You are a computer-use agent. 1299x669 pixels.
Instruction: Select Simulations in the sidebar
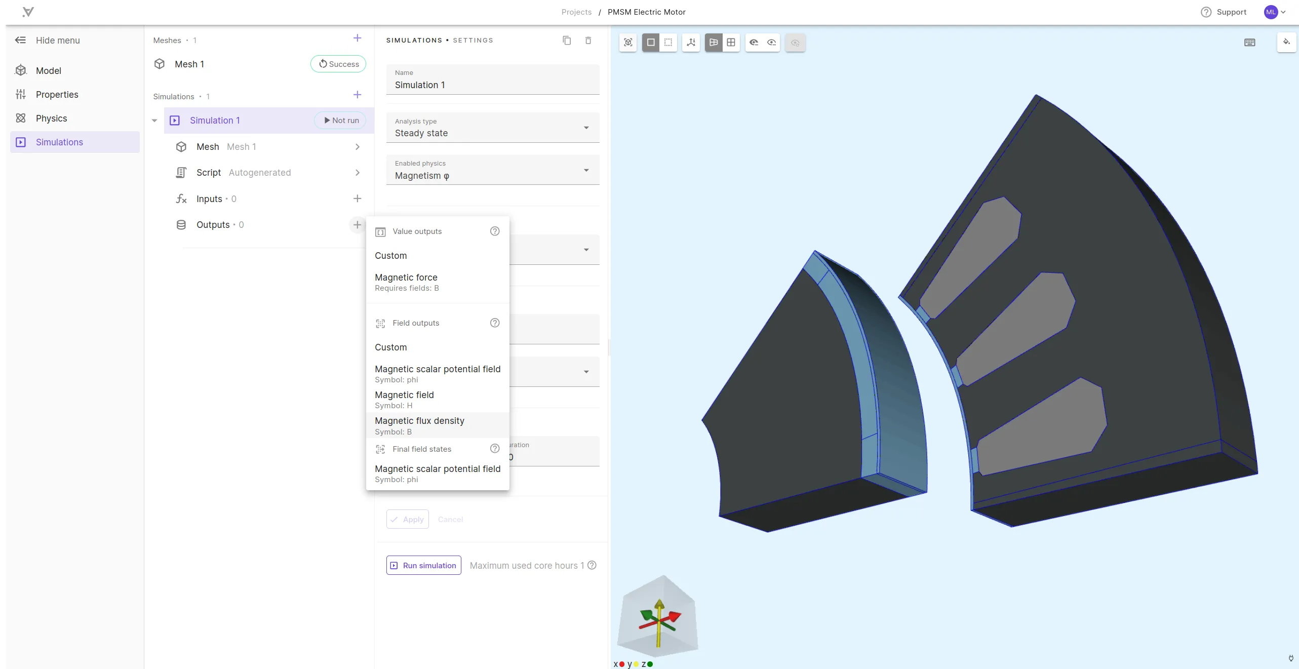pos(75,142)
